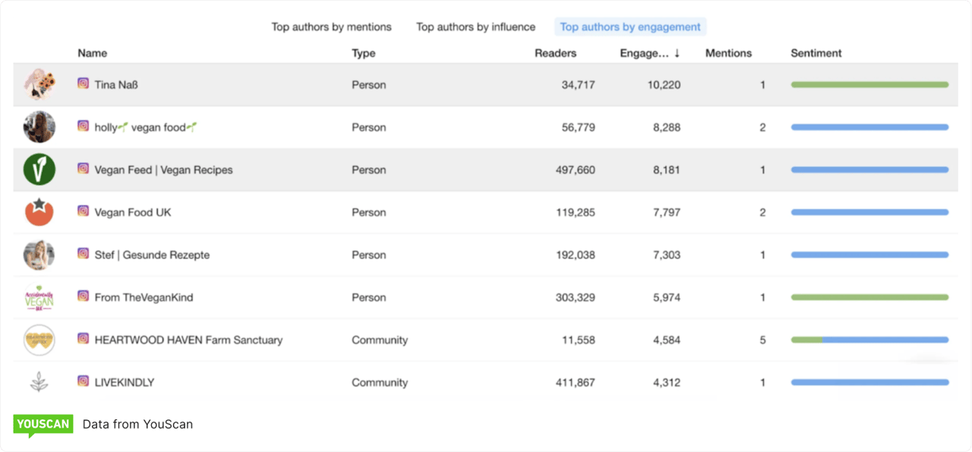Switch to Top authors by influence tab
The height and width of the screenshot is (452, 972).
click(475, 27)
